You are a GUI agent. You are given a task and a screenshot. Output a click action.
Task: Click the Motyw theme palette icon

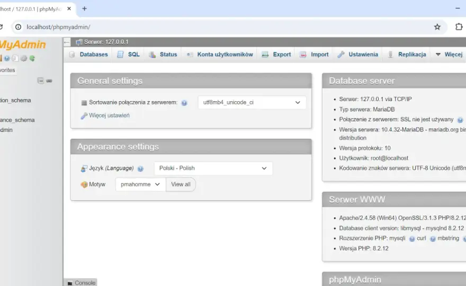pyautogui.click(x=84, y=185)
